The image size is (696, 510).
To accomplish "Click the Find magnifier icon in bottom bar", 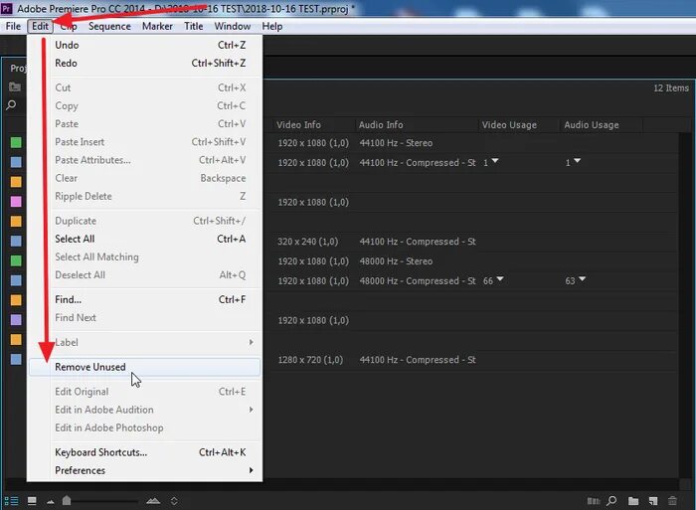I will click(611, 501).
